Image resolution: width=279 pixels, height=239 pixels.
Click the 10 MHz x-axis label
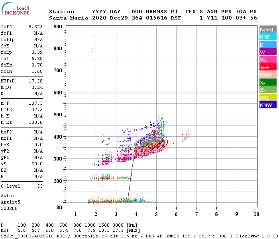click(x=256, y=214)
